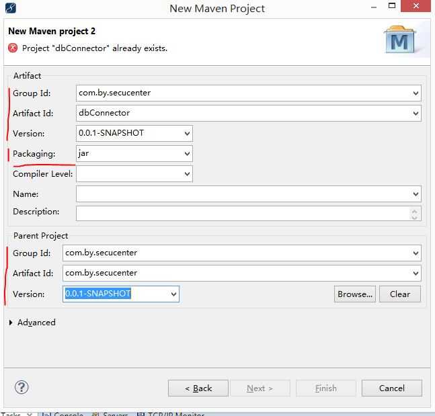The height and width of the screenshot is (416, 435).
Task: Open Parent Project Artifact Id dropdown arrow
Action: 416,273
